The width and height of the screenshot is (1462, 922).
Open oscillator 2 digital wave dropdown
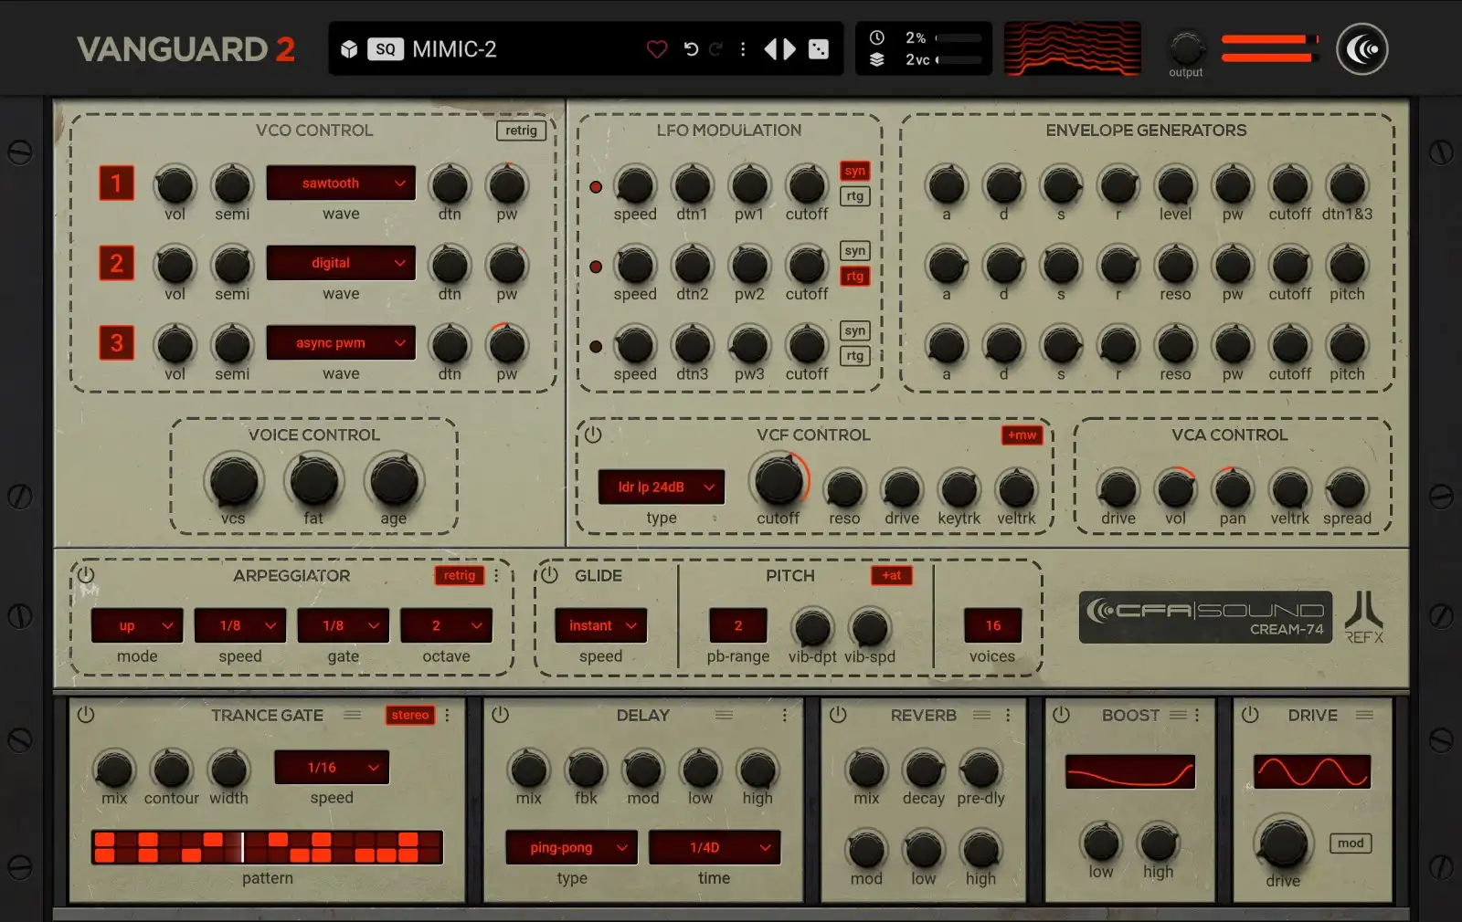tap(341, 263)
